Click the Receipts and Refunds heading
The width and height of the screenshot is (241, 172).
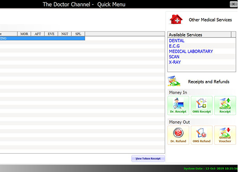tap(209, 82)
